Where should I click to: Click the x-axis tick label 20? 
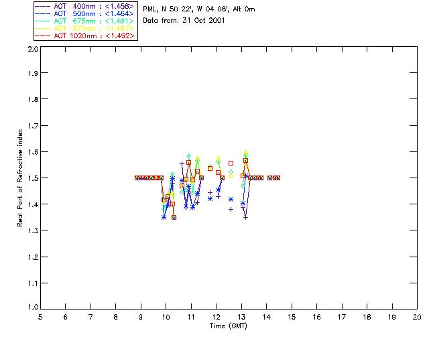click(x=417, y=317)
